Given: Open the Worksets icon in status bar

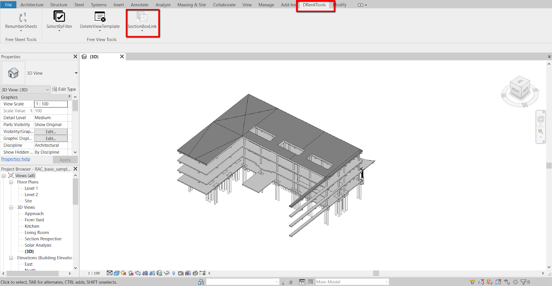Looking at the screenshot, I should coord(201,282).
